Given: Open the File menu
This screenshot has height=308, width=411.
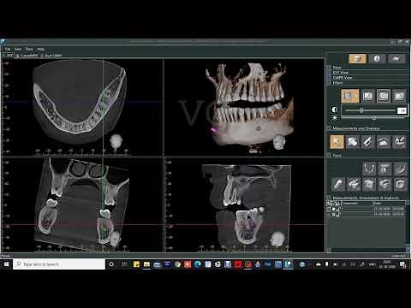Looking at the screenshot, I should pyautogui.click(x=8, y=49).
